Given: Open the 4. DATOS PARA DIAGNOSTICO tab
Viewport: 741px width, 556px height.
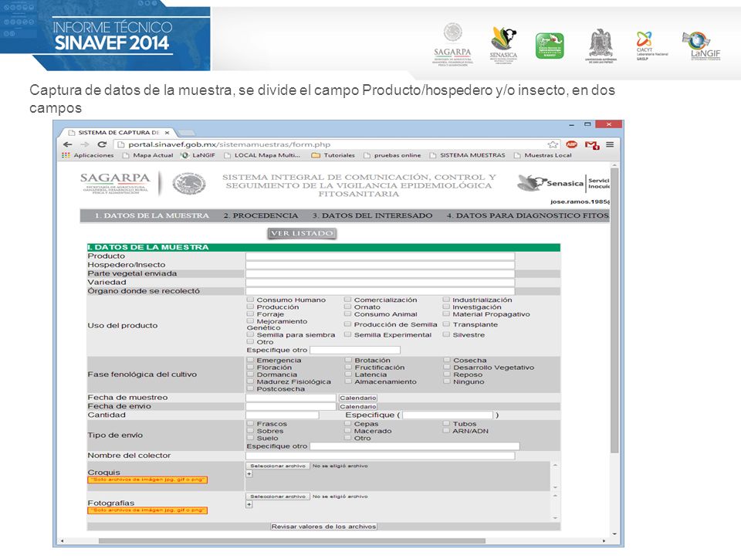Looking at the screenshot, I should (x=528, y=215).
